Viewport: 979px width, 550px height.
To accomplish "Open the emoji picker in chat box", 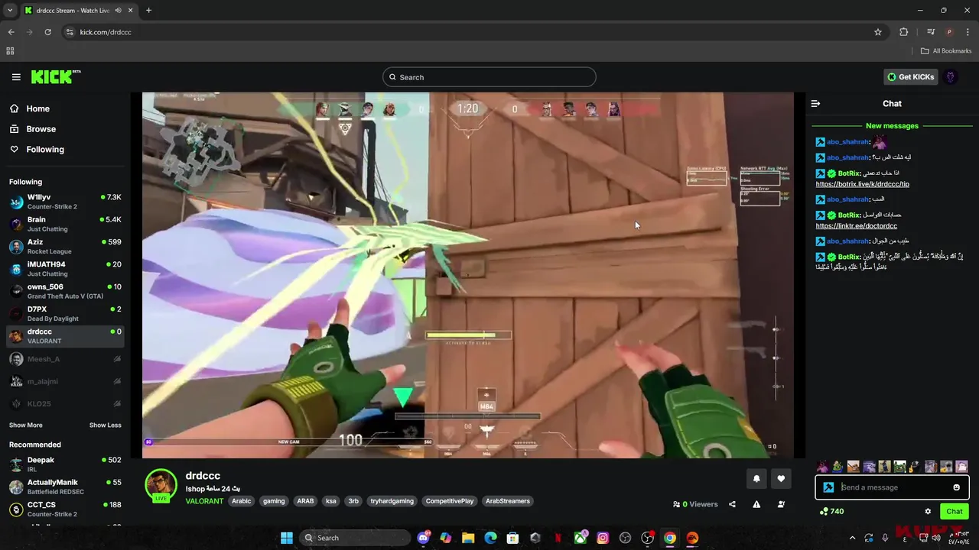I will [x=956, y=487].
